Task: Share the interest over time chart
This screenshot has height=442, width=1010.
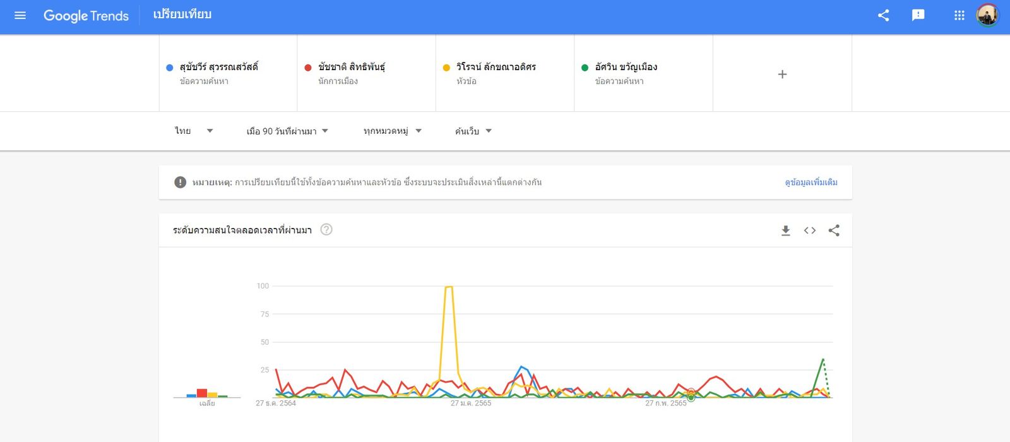Action: (x=834, y=230)
